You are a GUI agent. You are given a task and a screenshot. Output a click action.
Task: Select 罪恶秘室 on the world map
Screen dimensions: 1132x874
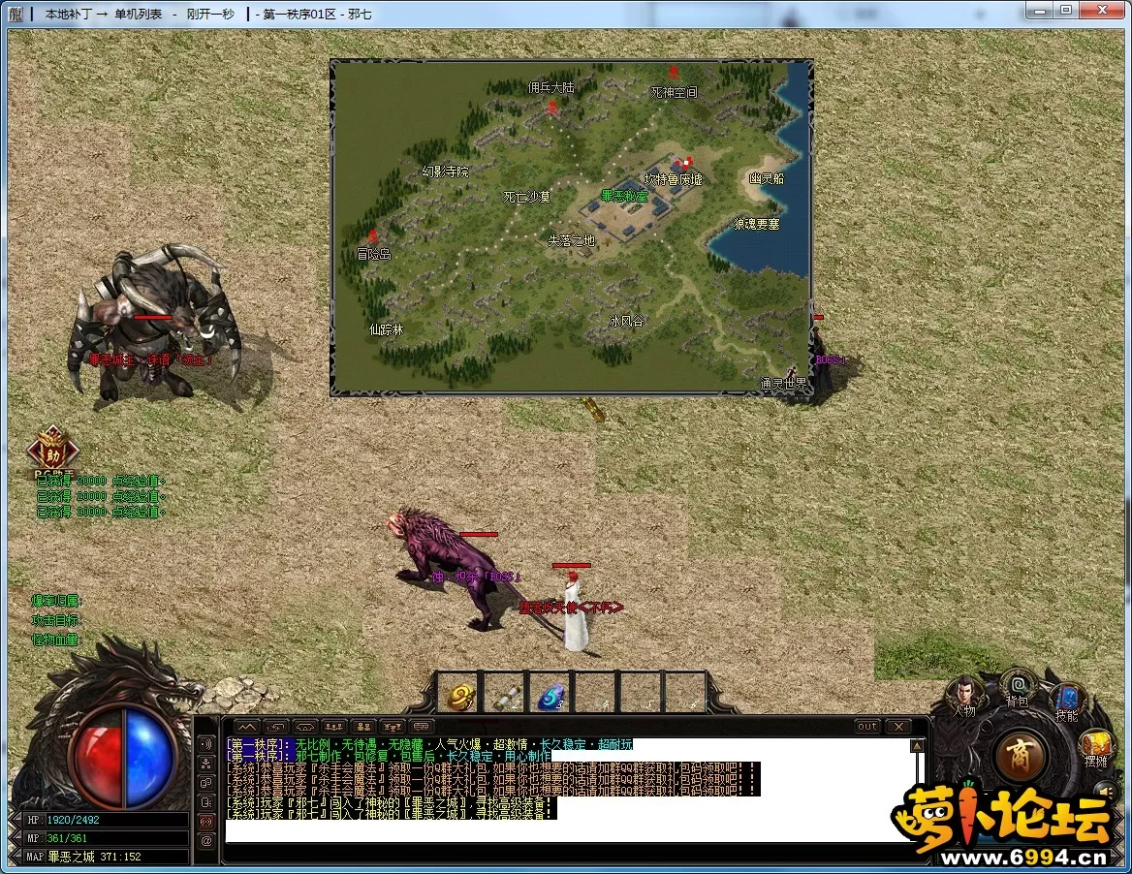(x=624, y=196)
